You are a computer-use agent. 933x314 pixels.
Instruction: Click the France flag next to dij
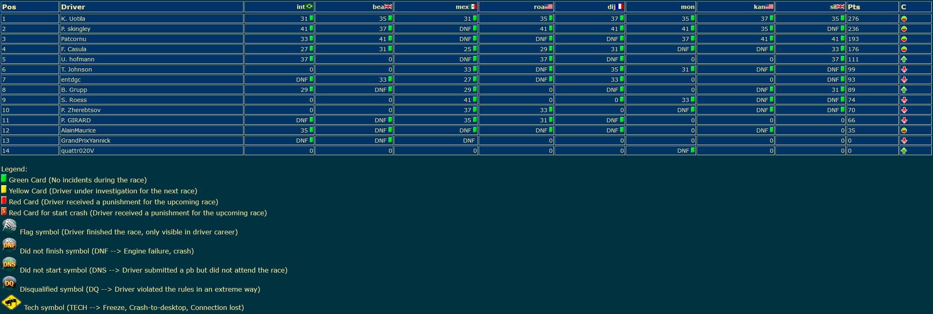tap(620, 6)
